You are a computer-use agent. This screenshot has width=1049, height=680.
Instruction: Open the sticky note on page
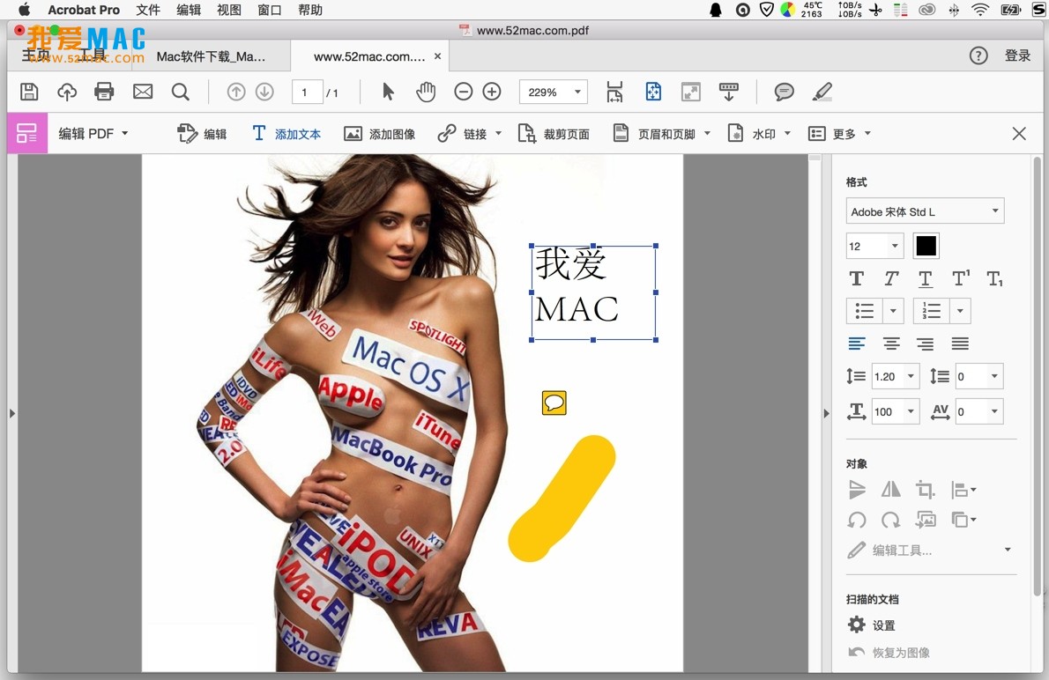(554, 403)
